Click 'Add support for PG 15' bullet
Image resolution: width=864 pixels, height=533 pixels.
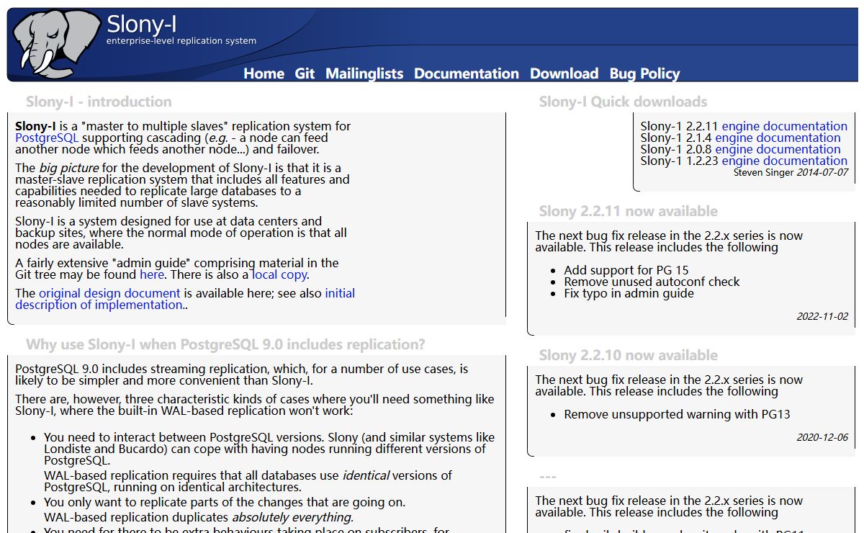626,270
